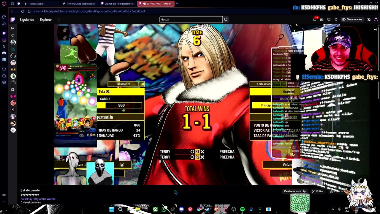Open the Twitch inbox messages icon
The width and height of the screenshot is (380, 214).
(322, 19)
